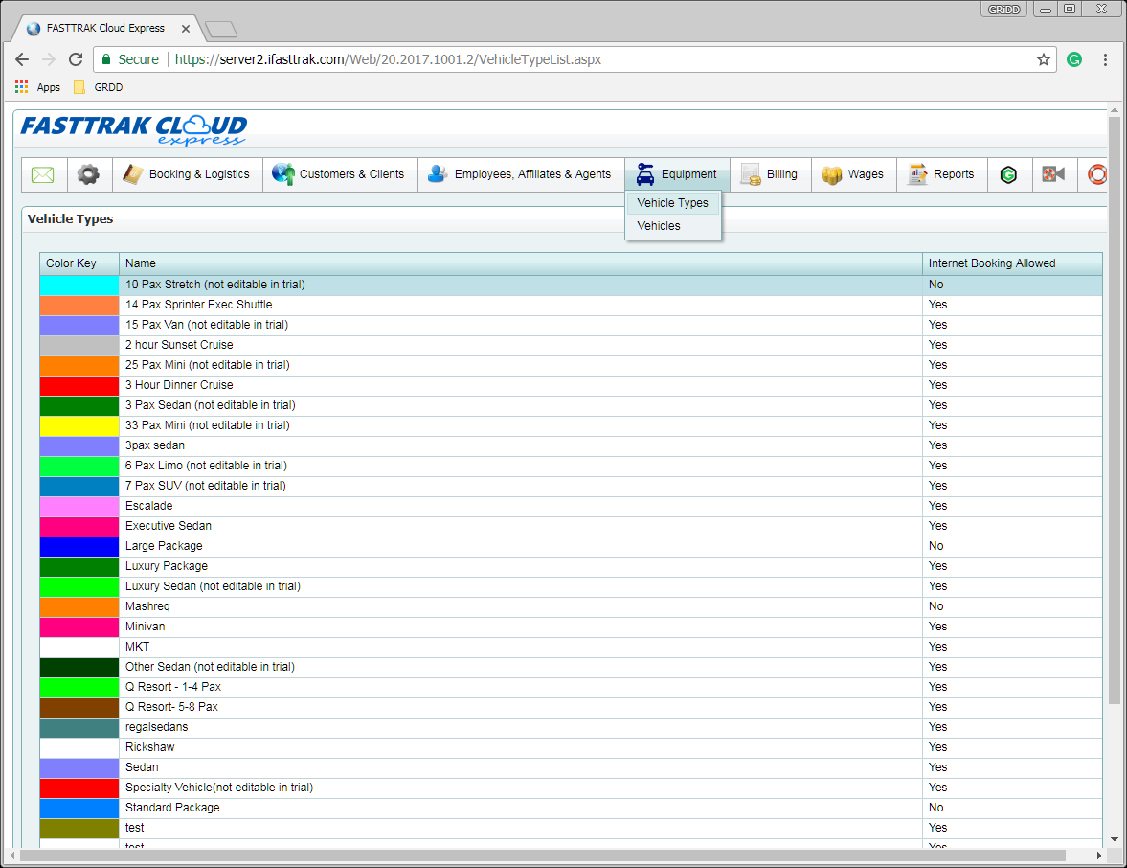Screen dimensions: 1127x868
Task: Select Luxury Sedan row
Action: click(571, 587)
